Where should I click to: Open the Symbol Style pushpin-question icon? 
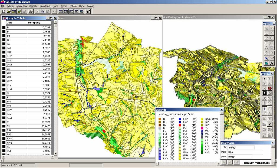point(266,58)
